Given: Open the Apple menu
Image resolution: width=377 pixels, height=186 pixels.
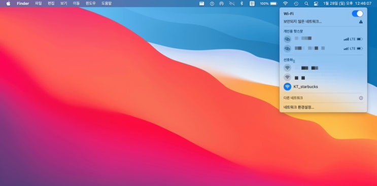Looking at the screenshot, I should (8, 4).
